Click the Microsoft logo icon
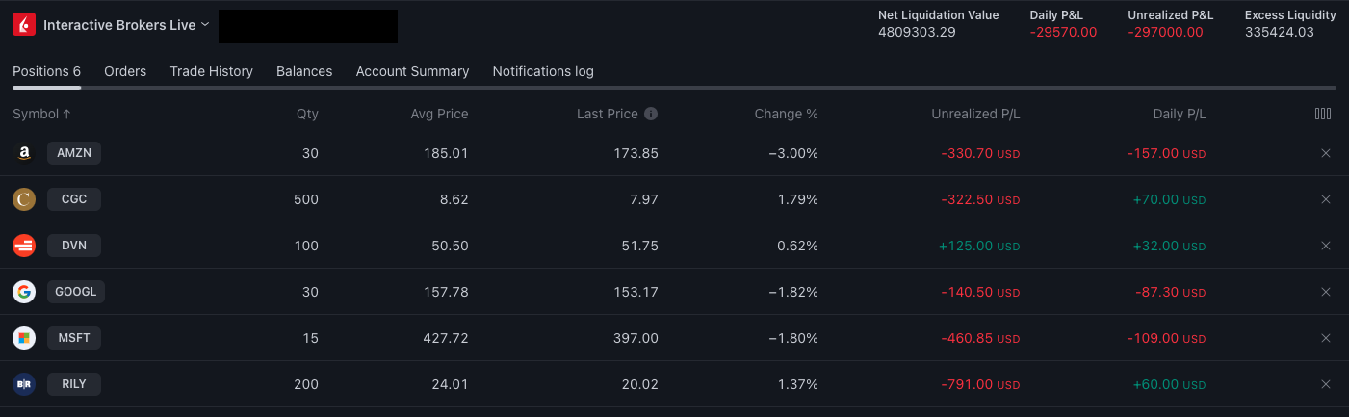 pos(24,338)
